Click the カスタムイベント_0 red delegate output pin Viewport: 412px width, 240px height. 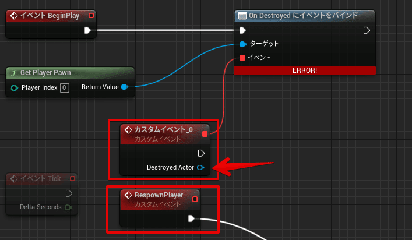(205, 134)
